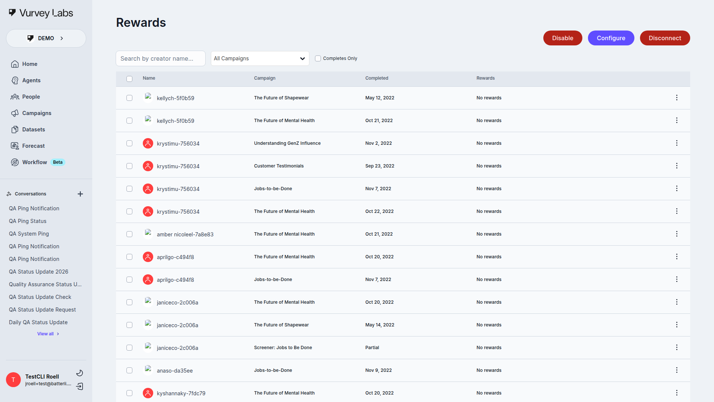Toggle dark mode moon icon
714x402 pixels.
click(x=80, y=373)
